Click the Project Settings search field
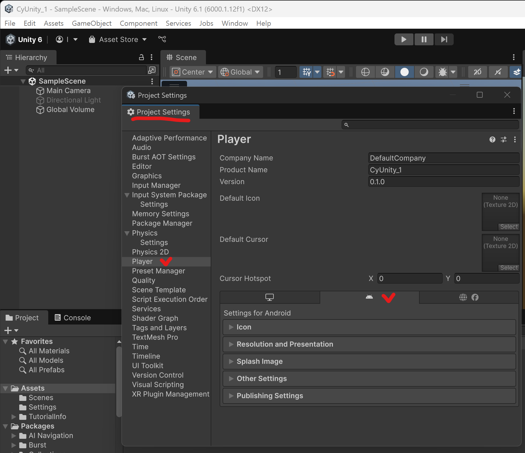The height and width of the screenshot is (453, 525). 430,125
